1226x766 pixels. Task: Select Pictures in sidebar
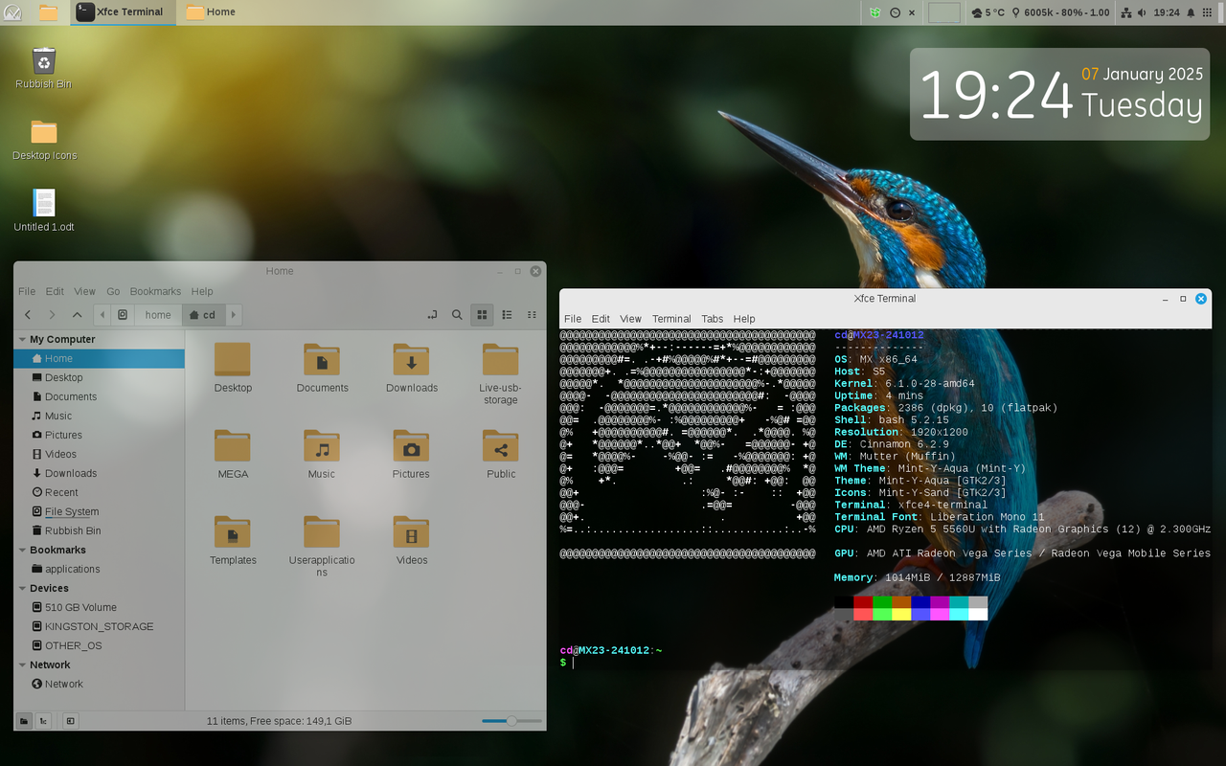click(99, 435)
